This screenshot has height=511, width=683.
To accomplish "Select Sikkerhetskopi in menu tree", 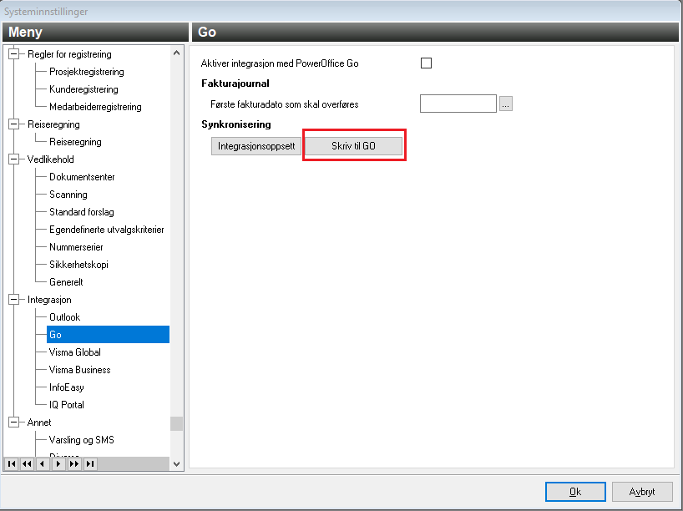I will coord(78,265).
